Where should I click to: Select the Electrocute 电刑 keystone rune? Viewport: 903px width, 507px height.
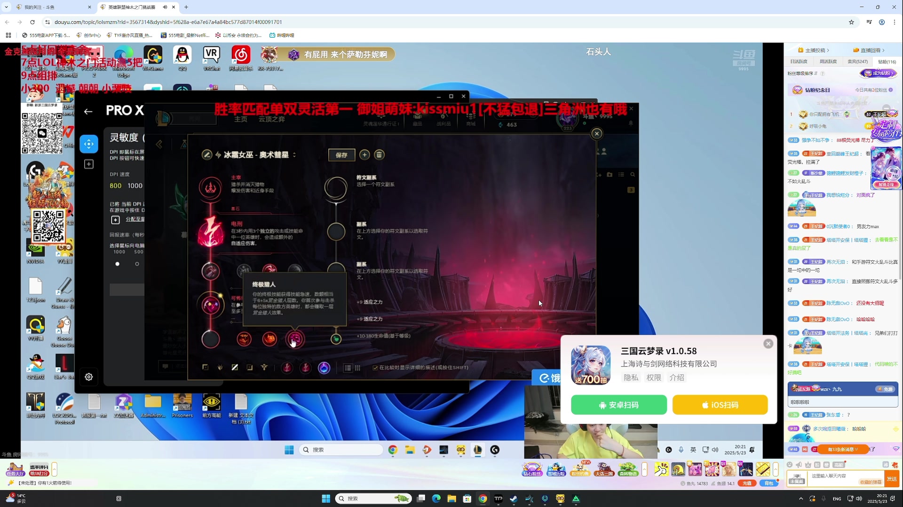click(x=210, y=233)
